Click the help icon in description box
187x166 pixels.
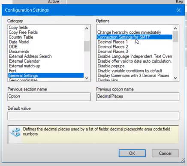coord(15,133)
